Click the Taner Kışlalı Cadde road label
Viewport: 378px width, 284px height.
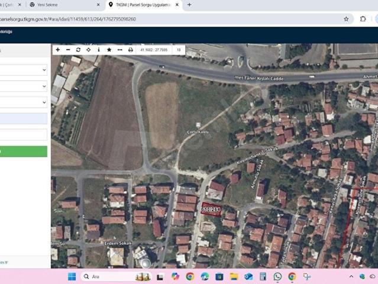click(259, 78)
